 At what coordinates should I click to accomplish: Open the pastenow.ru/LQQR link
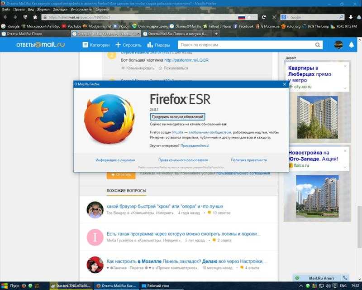tap(186, 60)
